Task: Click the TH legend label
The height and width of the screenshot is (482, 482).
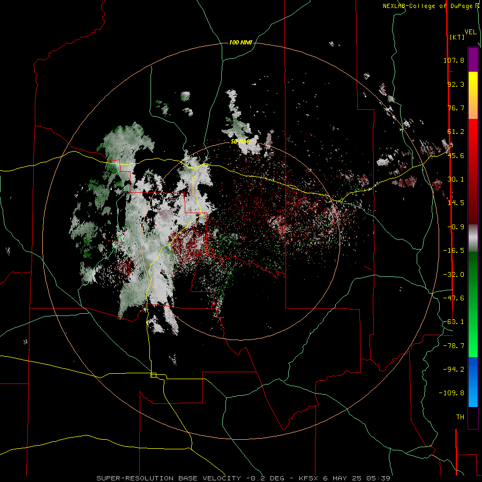Action: click(460, 417)
